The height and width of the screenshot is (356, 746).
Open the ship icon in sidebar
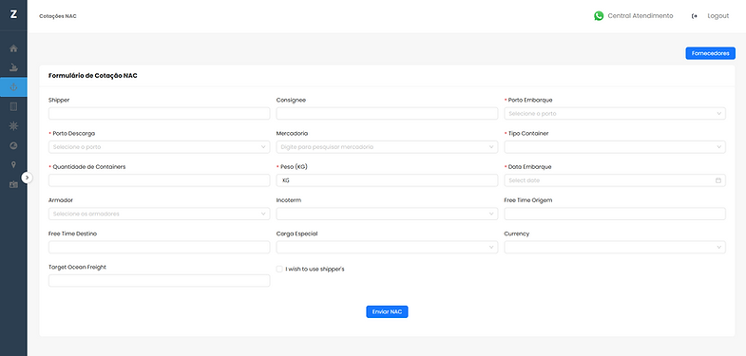[13, 67]
